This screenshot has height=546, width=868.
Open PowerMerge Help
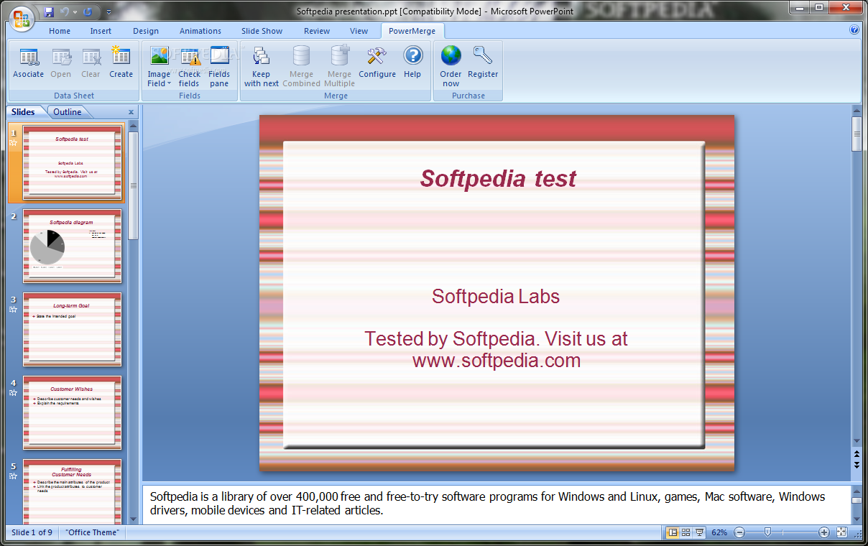point(412,63)
